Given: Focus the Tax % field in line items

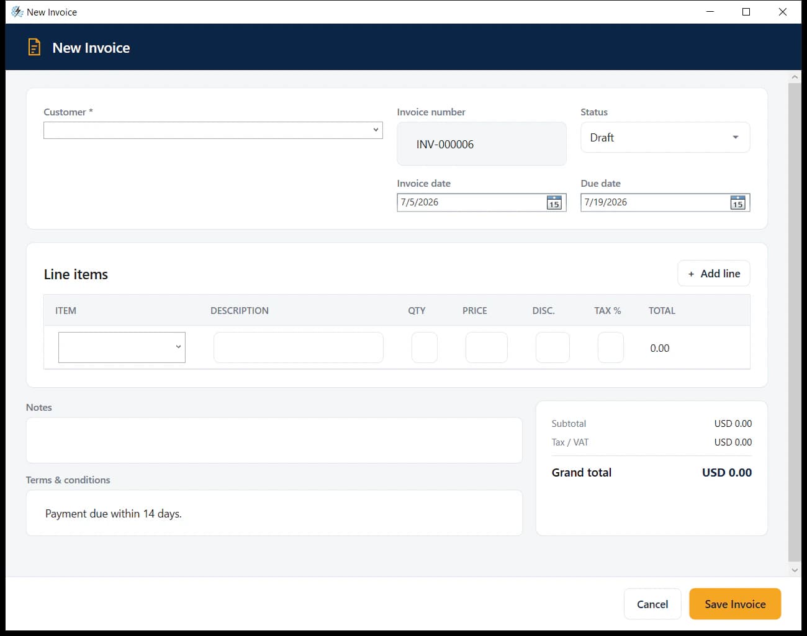Looking at the screenshot, I should 611,347.
